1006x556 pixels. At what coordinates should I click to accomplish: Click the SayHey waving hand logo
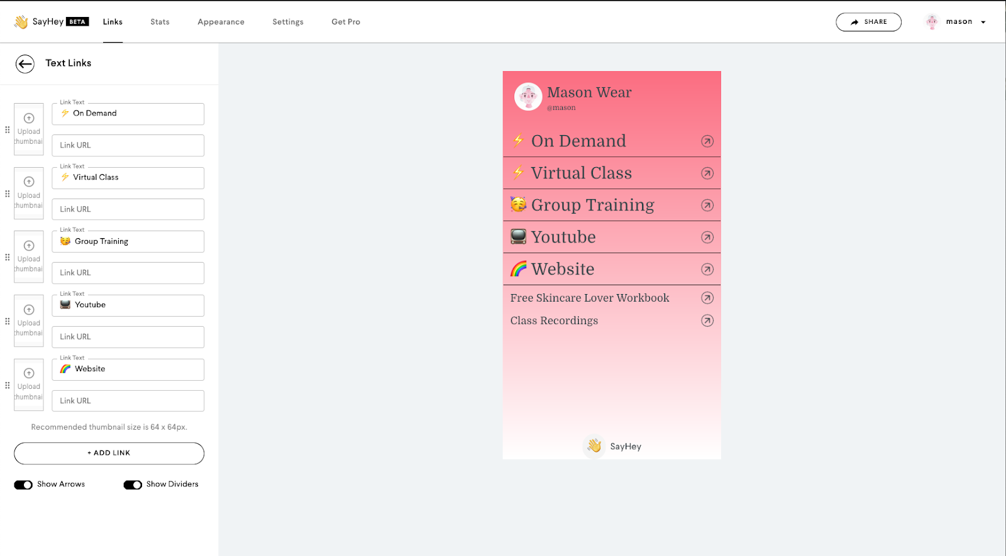coord(21,22)
